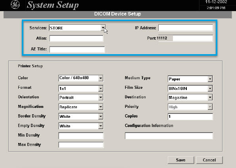Open the Empty Density dropdown
The image size is (236, 168).
[x=81, y=126]
